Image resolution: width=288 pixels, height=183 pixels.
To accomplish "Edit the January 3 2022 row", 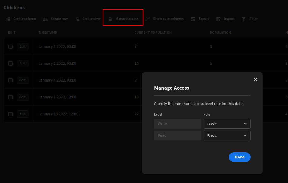I will (x=23, y=47).
